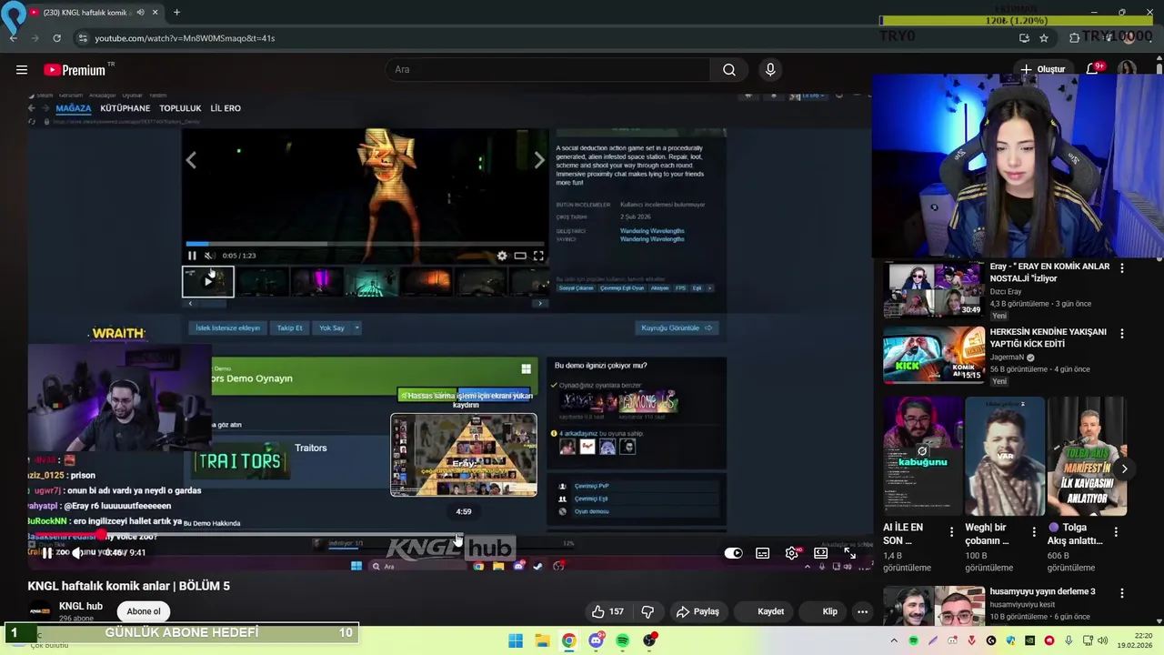This screenshot has height=655, width=1164.
Task: Go back in Chrome browser
Action: pyautogui.click(x=13, y=38)
